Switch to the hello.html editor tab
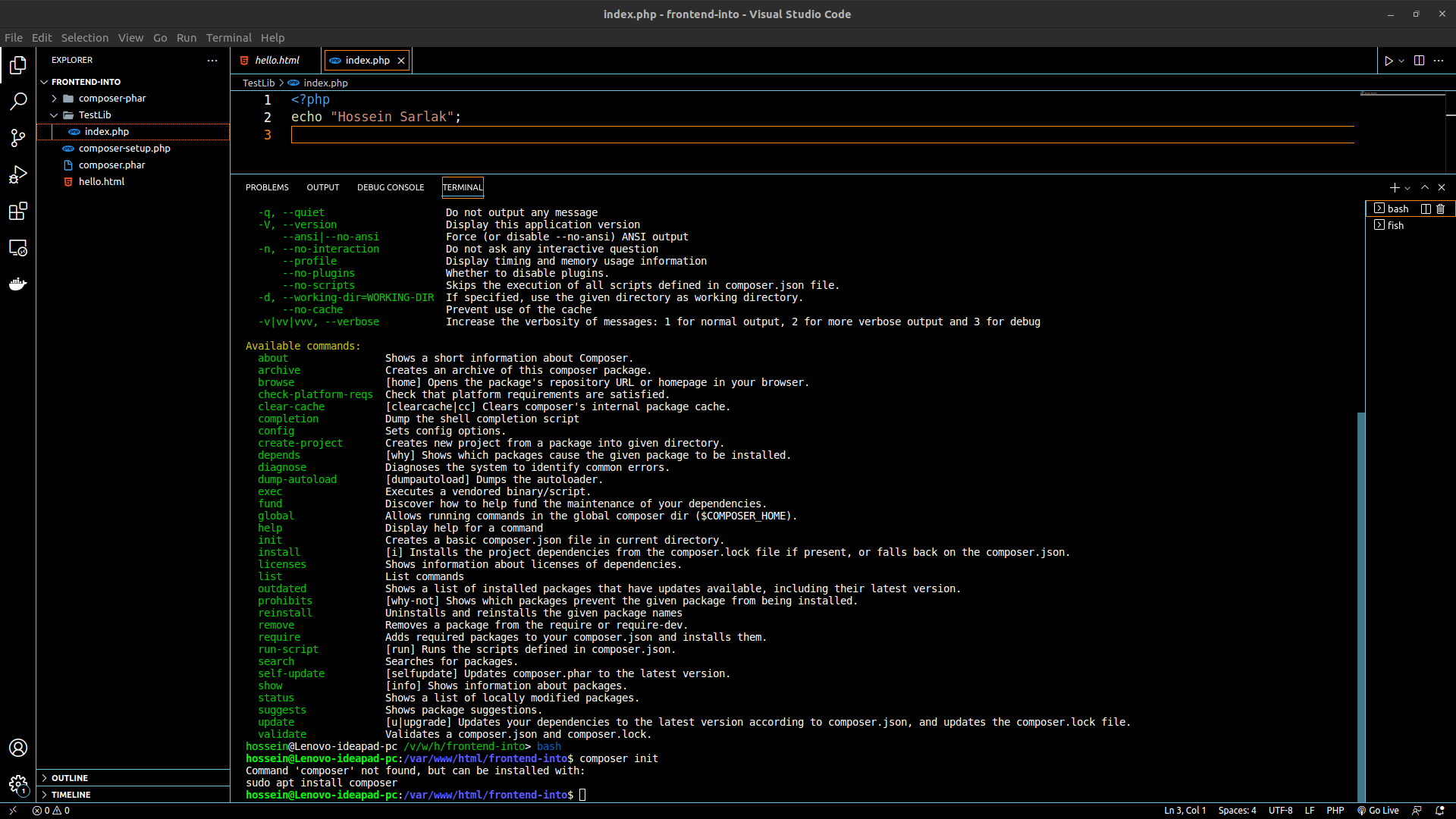 [x=276, y=61]
